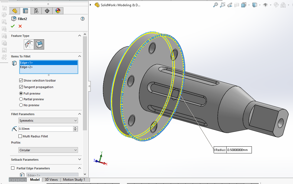The height and width of the screenshot is (184, 293).
Task: Open the Symmetric fillet method dropdown
Action: coord(48,121)
